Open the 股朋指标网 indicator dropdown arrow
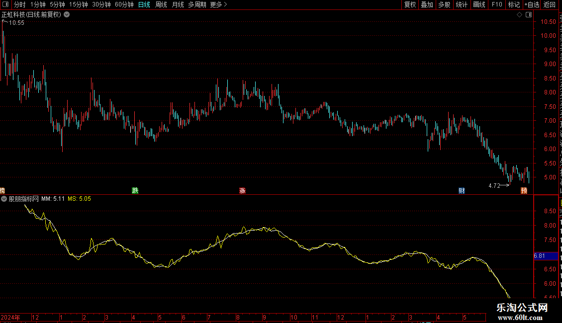Image resolution: width=562 pixels, height=323 pixels. point(4,199)
